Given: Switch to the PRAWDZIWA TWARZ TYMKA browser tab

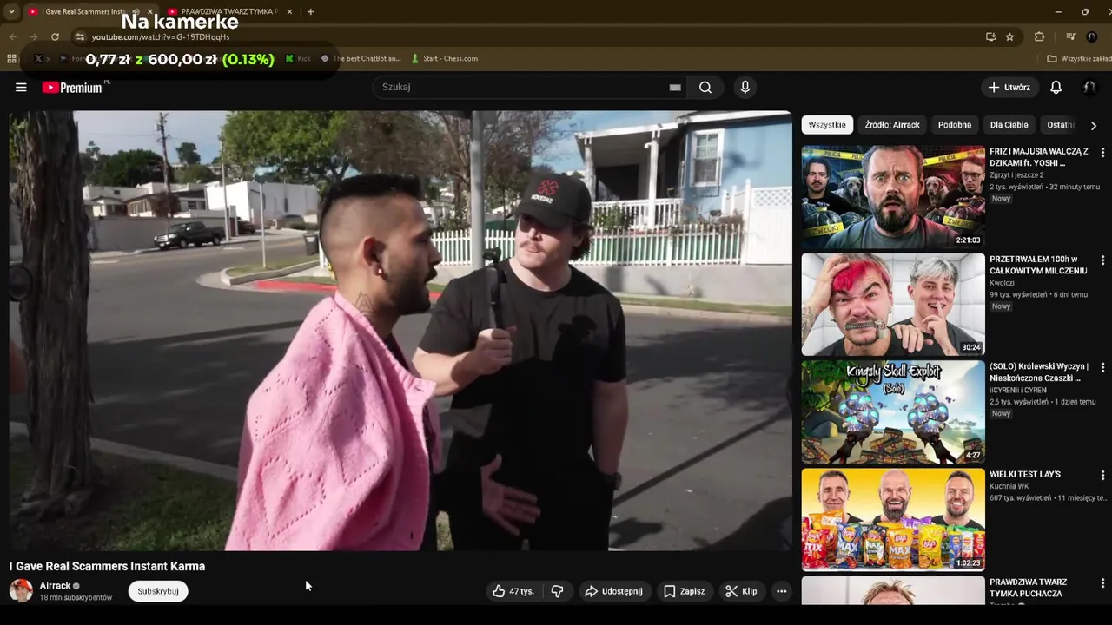Looking at the screenshot, I should (229, 11).
